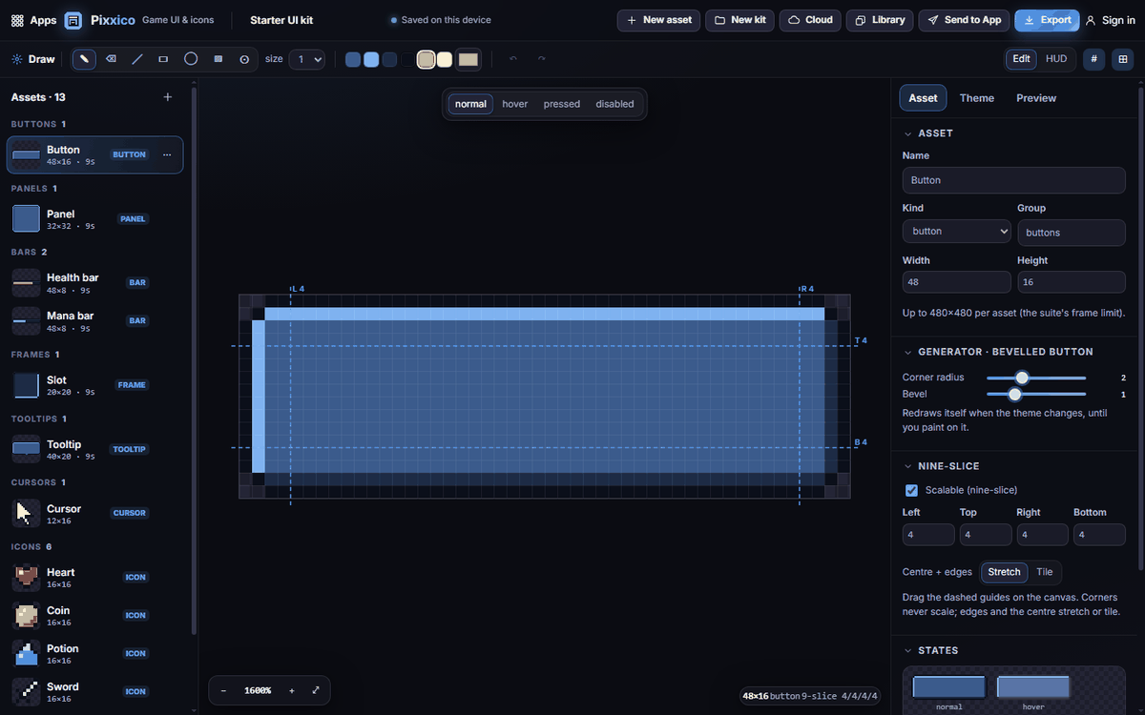
Task: Show the pressed state on canvas
Action: click(562, 104)
